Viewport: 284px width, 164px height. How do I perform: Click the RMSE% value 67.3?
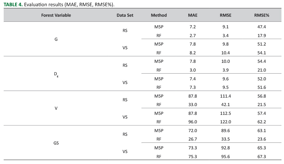pos(262,156)
